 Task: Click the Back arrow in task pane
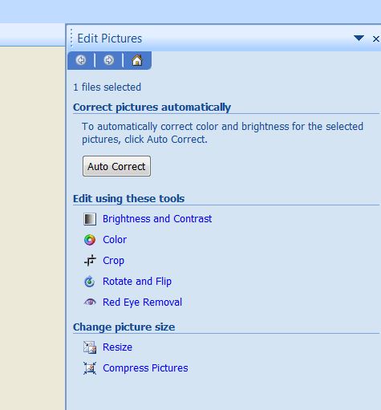coord(81,60)
